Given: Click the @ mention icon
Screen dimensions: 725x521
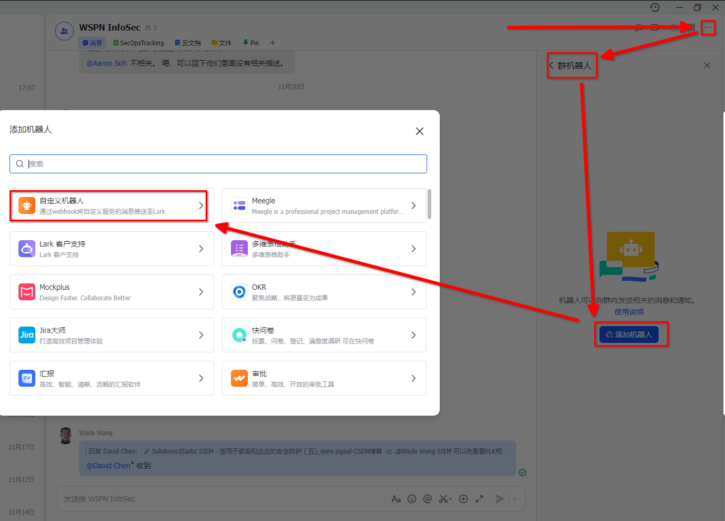Looking at the screenshot, I should coord(428,499).
